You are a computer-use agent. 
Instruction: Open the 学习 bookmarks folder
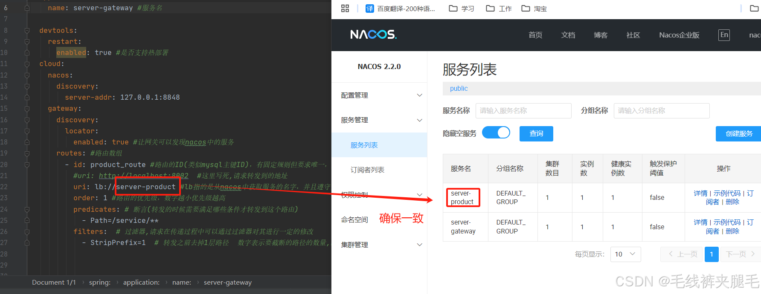462,9
